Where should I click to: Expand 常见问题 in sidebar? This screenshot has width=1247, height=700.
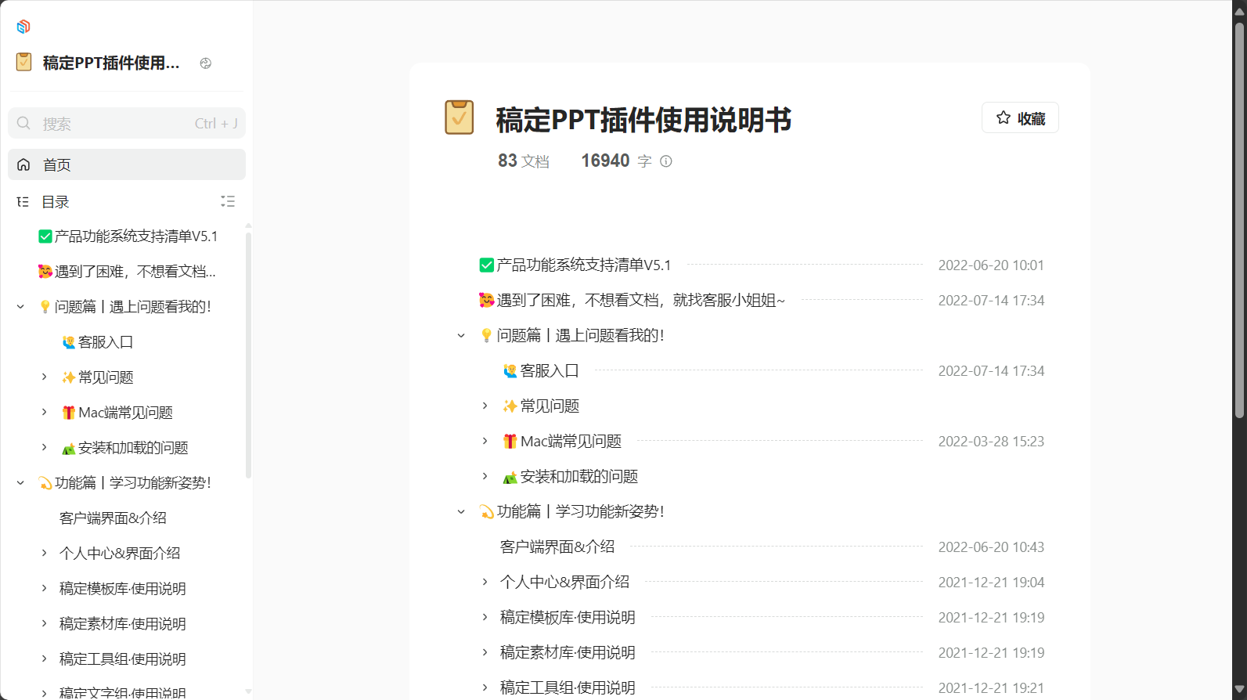coord(45,377)
